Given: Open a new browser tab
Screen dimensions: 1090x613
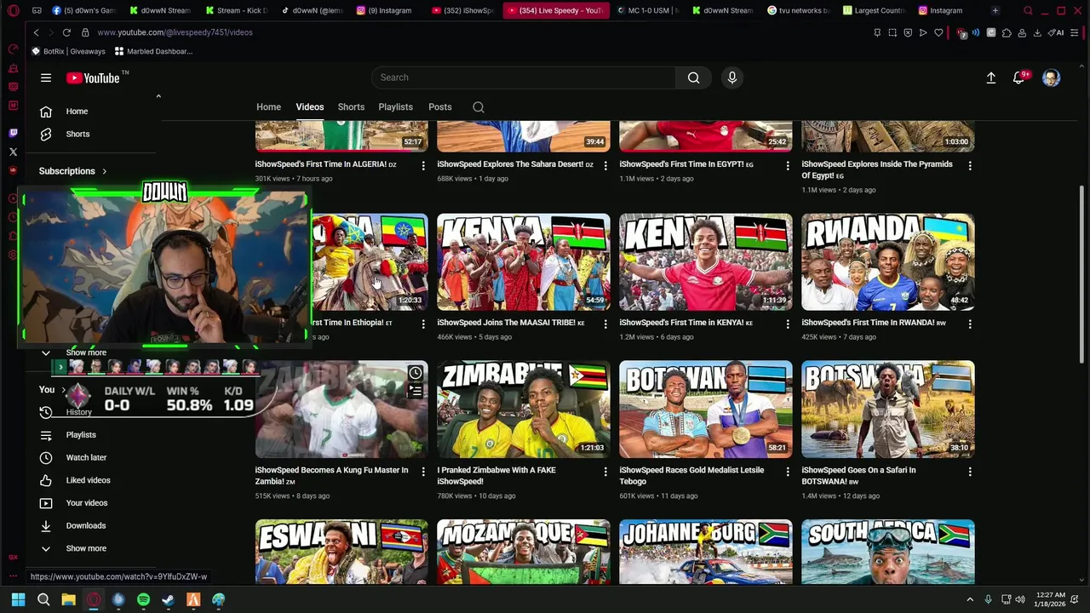Looking at the screenshot, I should point(995,10).
